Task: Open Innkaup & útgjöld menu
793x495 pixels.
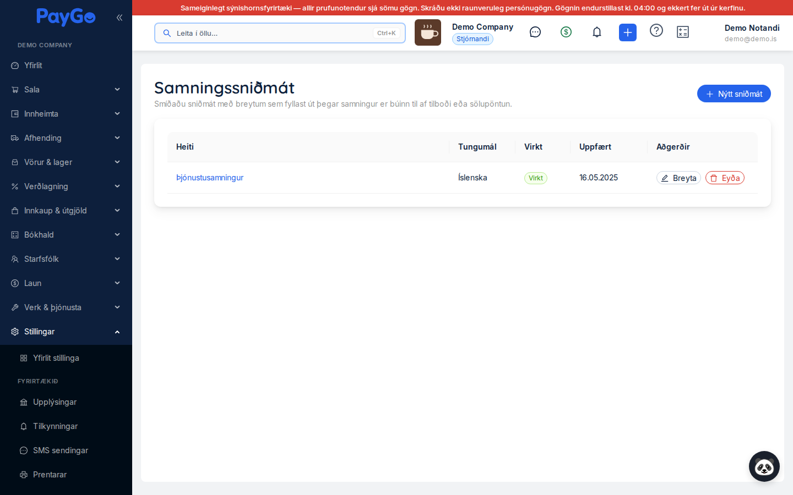Action: click(x=66, y=211)
